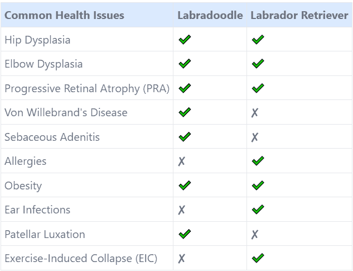Click the Labradoodle Progressive Retinal Atrophy checkmark
Image resolution: width=353 pixels, height=271 pixels.
point(185,88)
